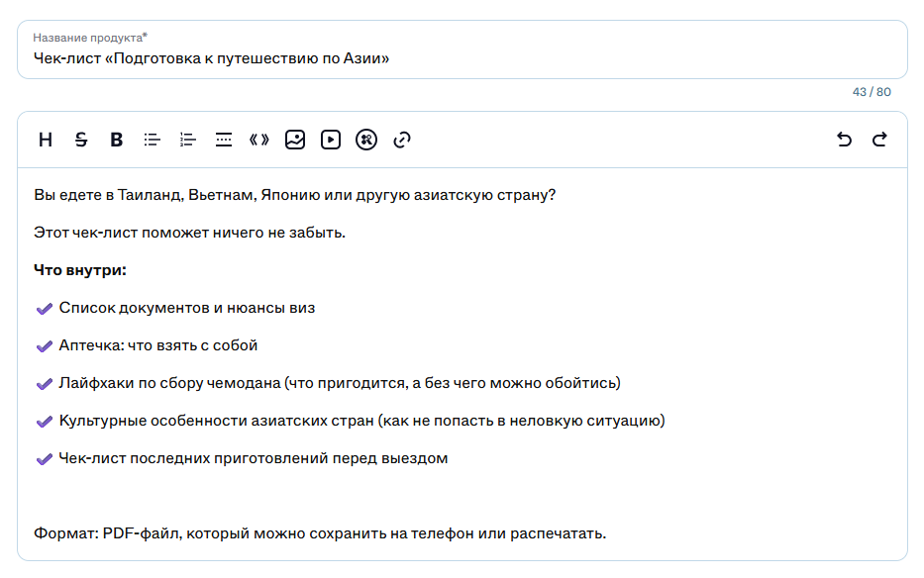The height and width of the screenshot is (578, 924).
Task: Click the product name input field
Action: point(462,49)
